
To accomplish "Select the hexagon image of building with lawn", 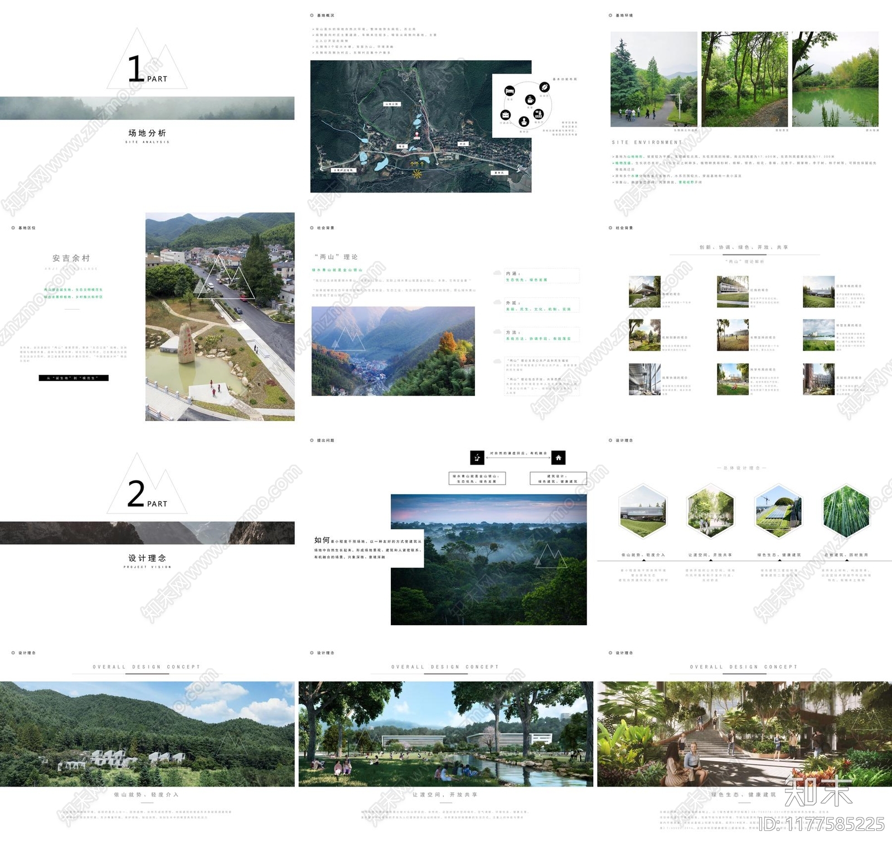I will click(643, 511).
